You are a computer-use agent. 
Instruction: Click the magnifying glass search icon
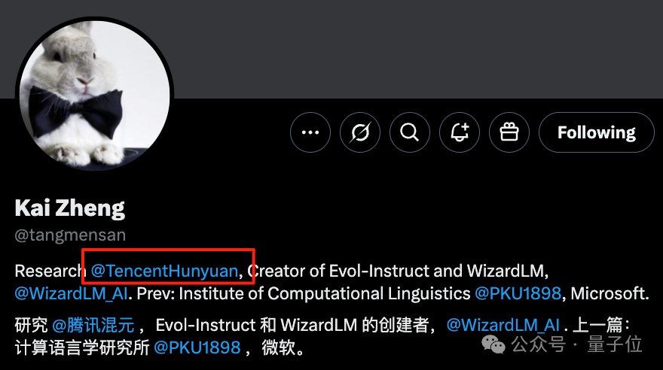[x=409, y=132]
